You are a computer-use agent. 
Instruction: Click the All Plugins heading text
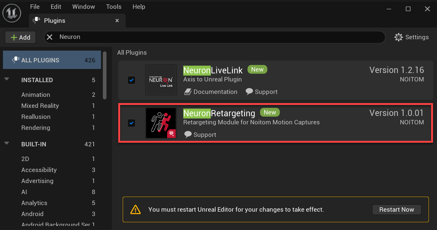tap(132, 52)
